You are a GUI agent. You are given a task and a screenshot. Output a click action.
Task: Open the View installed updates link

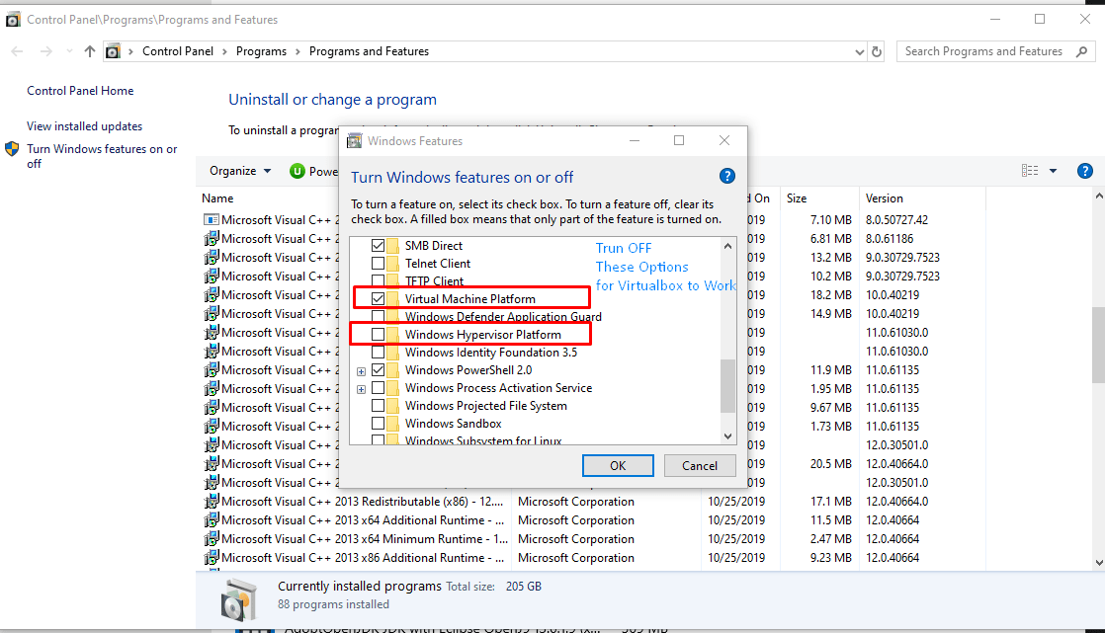pos(84,126)
